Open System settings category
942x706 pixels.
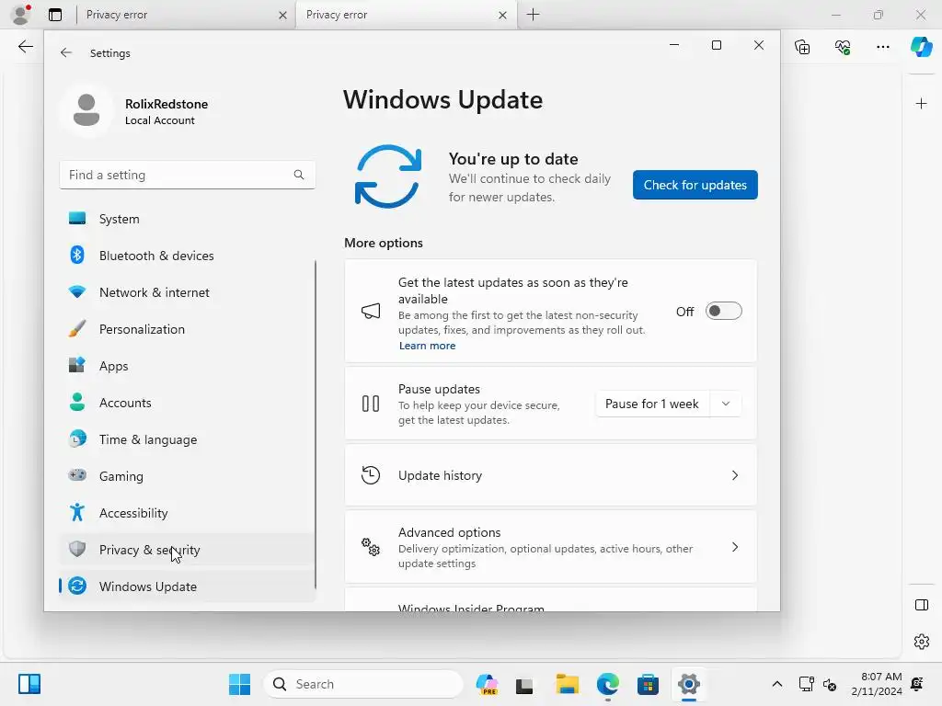(x=187, y=219)
